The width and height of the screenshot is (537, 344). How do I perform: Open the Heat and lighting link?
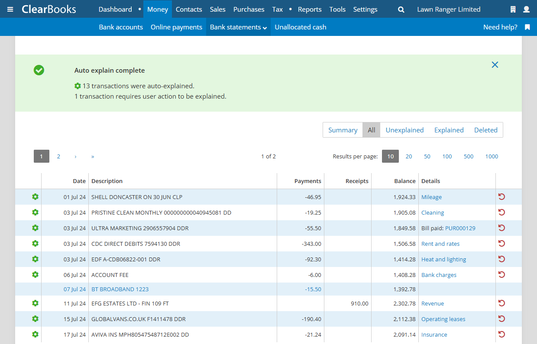pyautogui.click(x=443, y=260)
